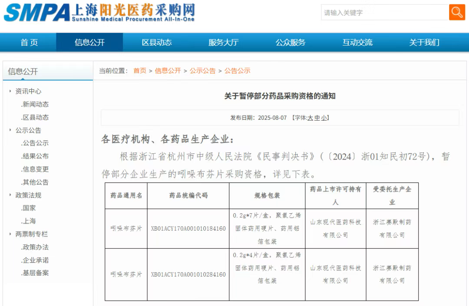Click the 受委托生产企业 column header
The width and height of the screenshot is (469, 306).
tap(392, 195)
